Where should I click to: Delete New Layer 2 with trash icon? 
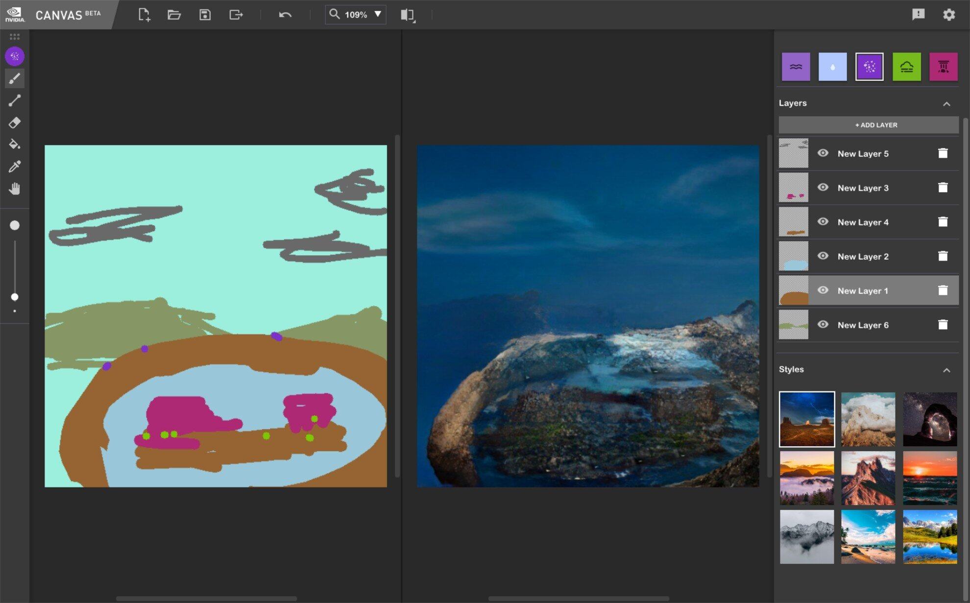[943, 256]
